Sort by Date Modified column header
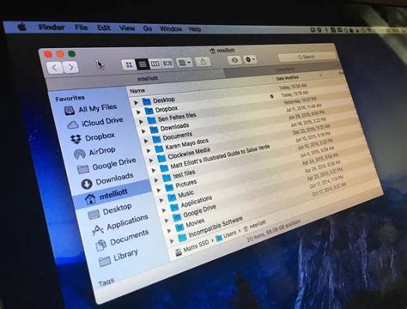The width and height of the screenshot is (407, 309). (288, 77)
